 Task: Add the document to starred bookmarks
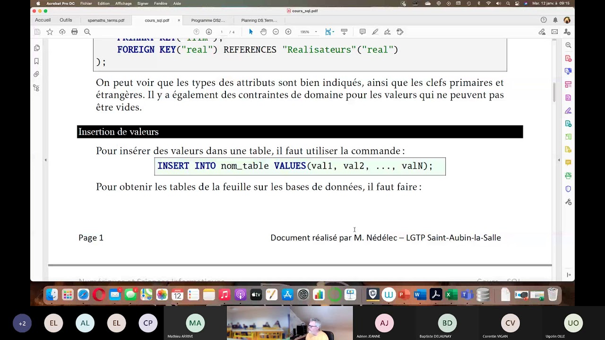tap(50, 32)
